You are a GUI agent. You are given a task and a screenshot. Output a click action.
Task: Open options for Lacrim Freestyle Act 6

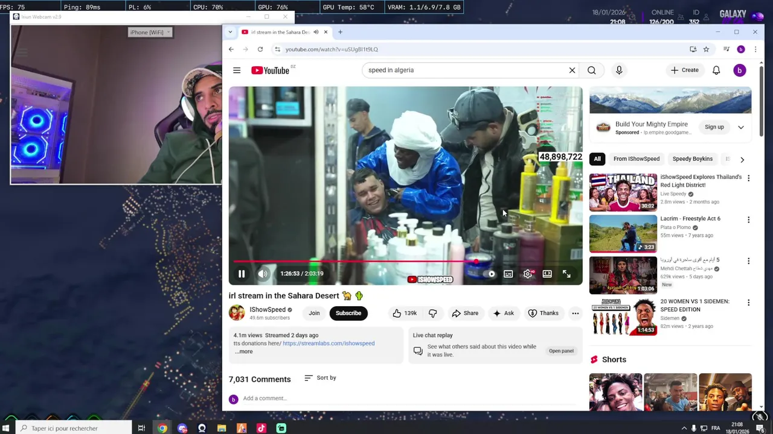point(748,220)
